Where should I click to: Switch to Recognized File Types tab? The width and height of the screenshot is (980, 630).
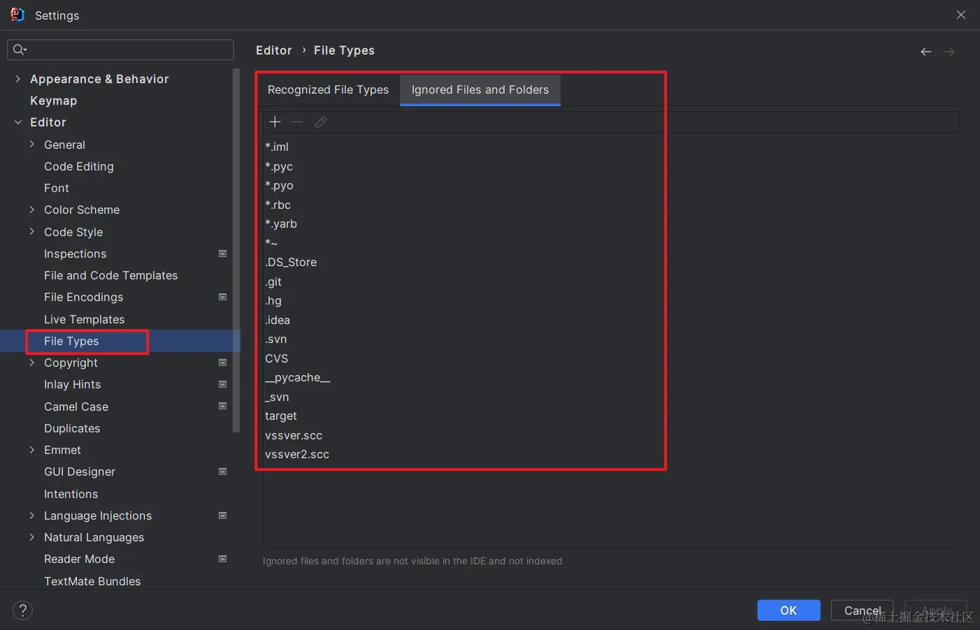328,90
